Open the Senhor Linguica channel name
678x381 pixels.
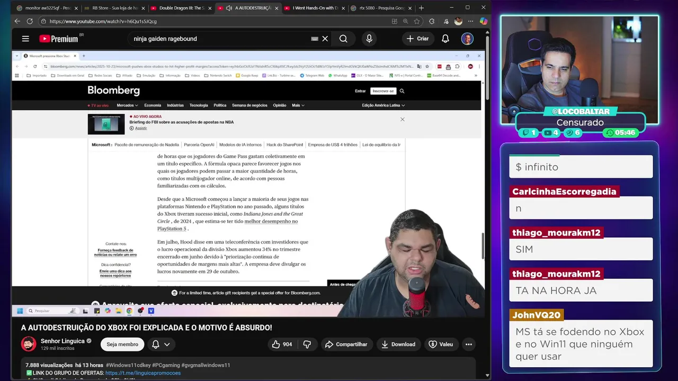point(63,341)
